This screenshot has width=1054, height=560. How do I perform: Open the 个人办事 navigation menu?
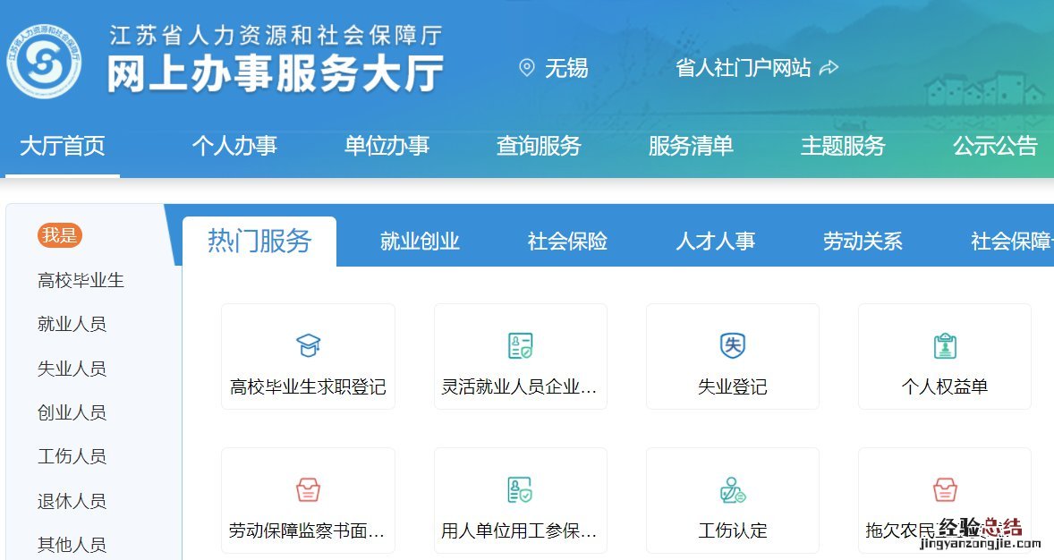coord(234,146)
